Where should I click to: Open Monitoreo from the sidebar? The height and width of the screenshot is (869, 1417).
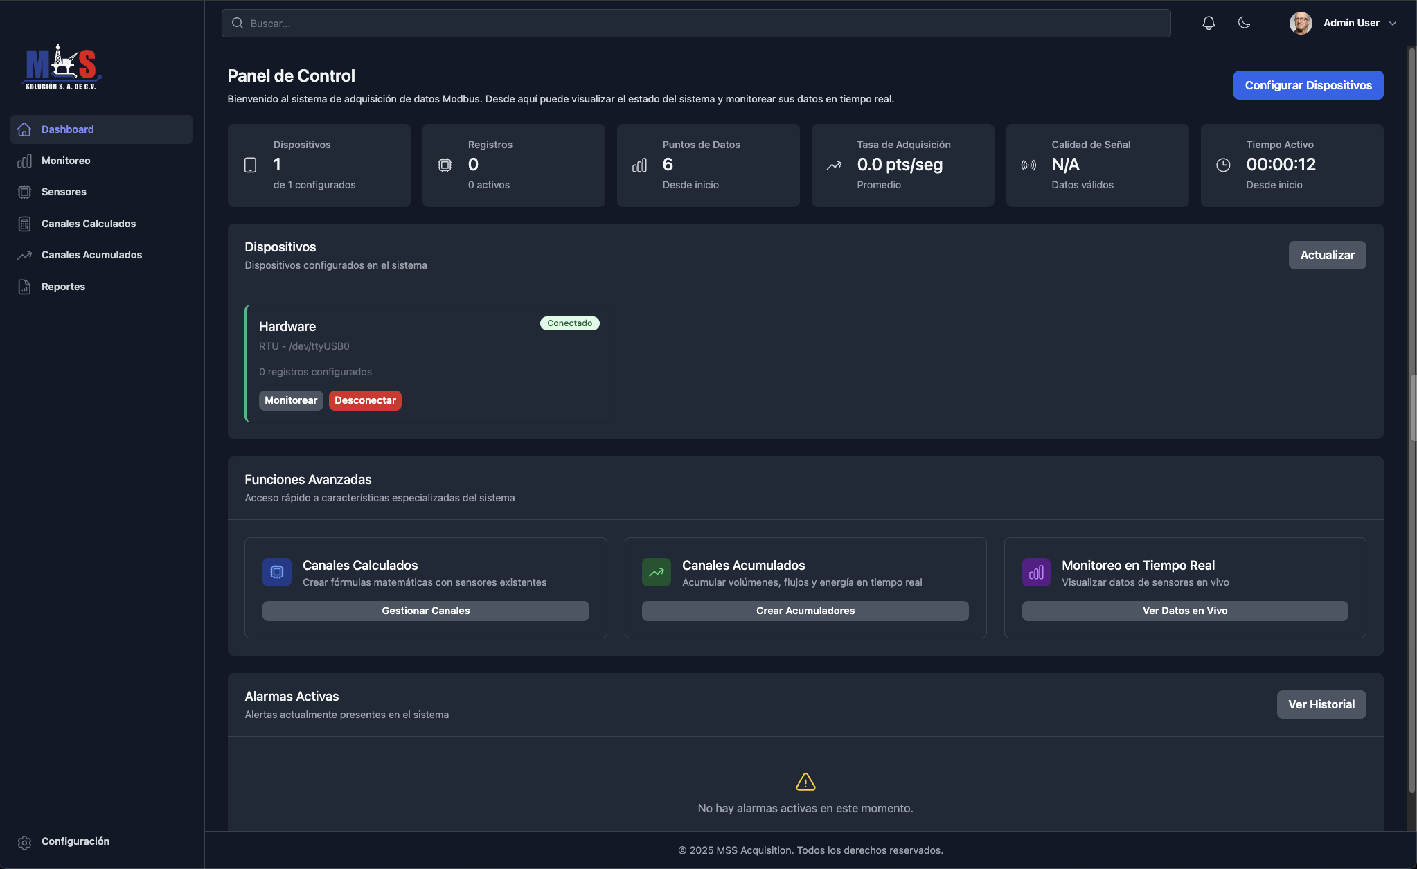[66, 161]
